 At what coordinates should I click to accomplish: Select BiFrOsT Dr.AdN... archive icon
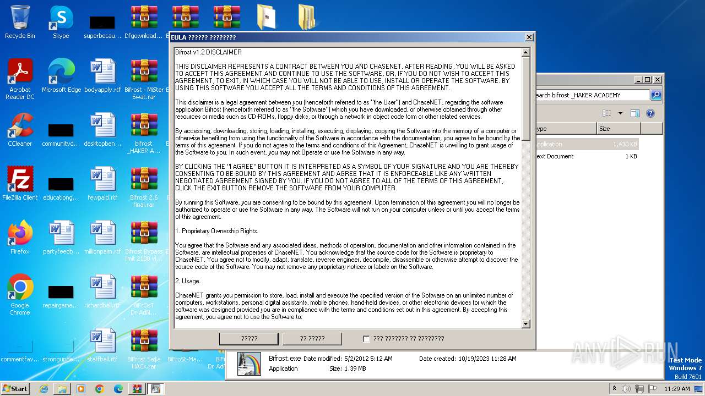click(144, 294)
